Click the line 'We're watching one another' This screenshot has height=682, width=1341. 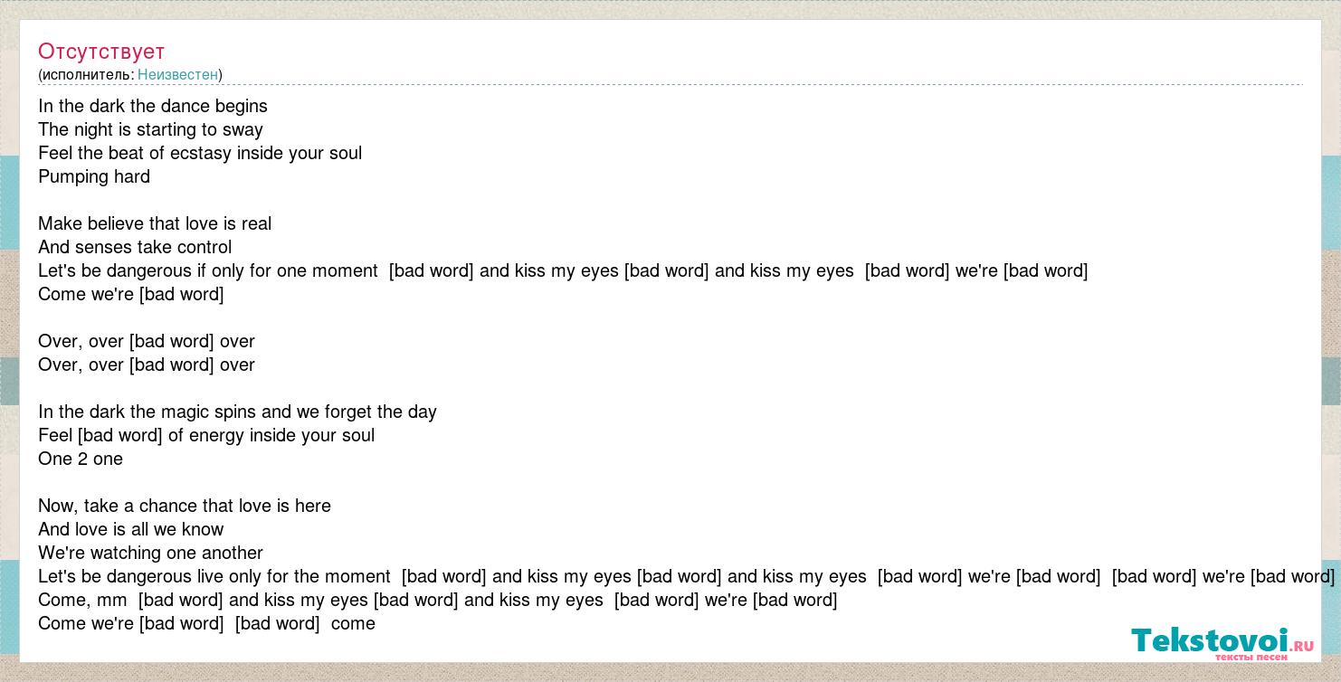pyautogui.click(x=150, y=553)
